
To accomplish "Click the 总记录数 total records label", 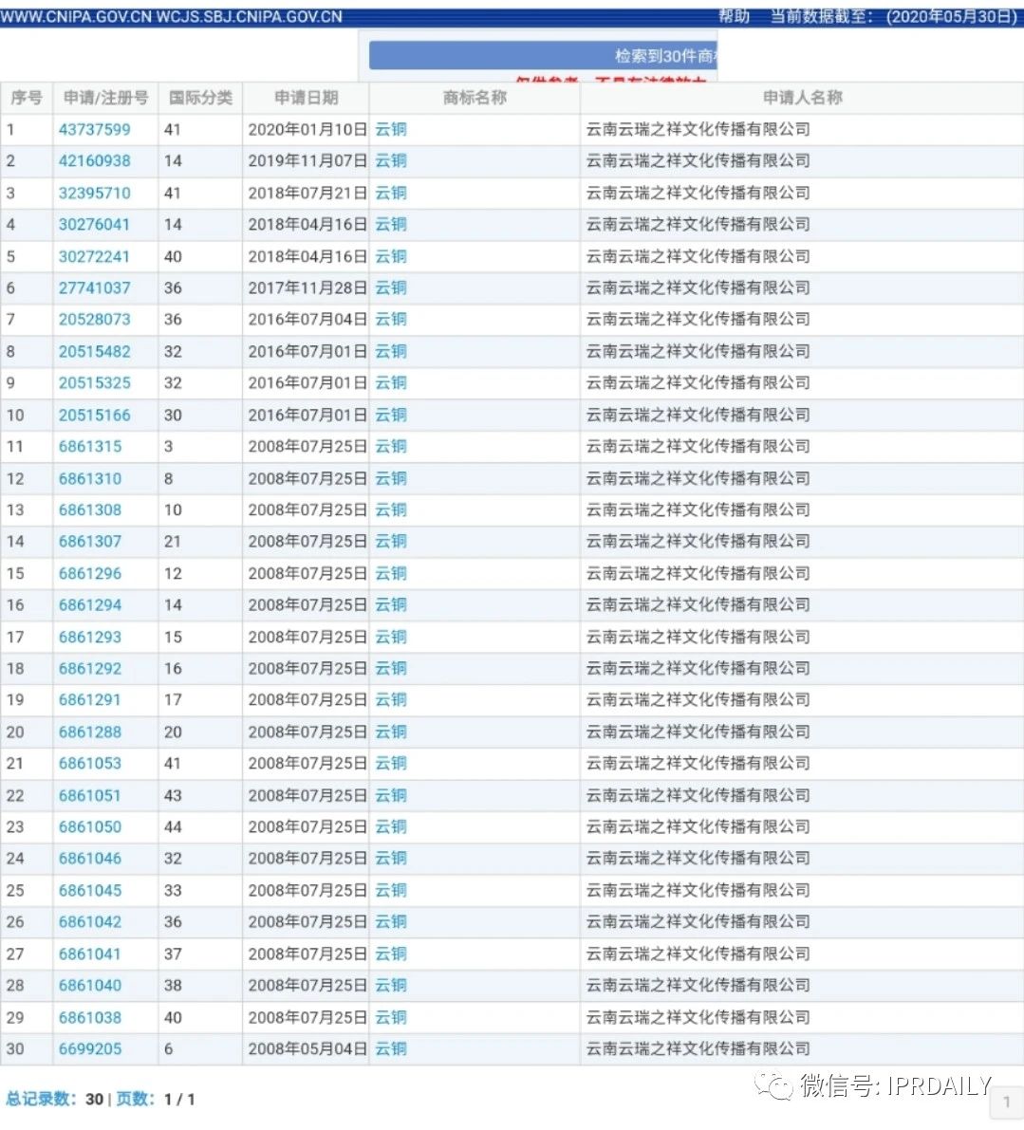I will [41, 1099].
